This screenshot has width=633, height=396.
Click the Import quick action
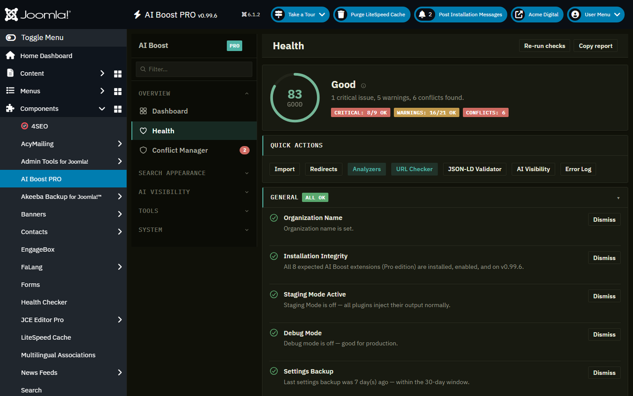point(284,169)
